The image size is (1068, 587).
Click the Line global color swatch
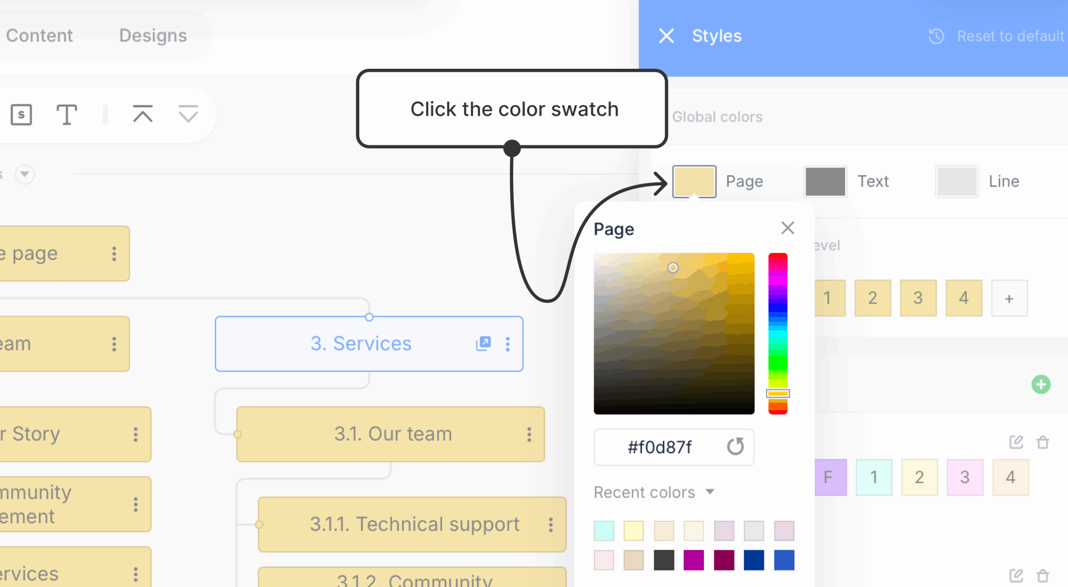pos(957,181)
